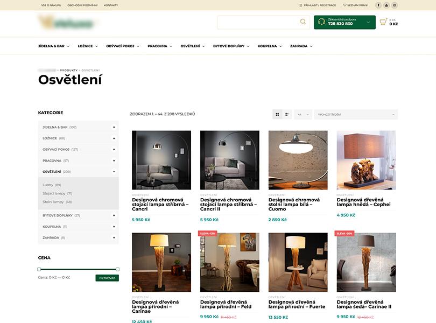Expand Ložnice sidebar category

pos(114,138)
